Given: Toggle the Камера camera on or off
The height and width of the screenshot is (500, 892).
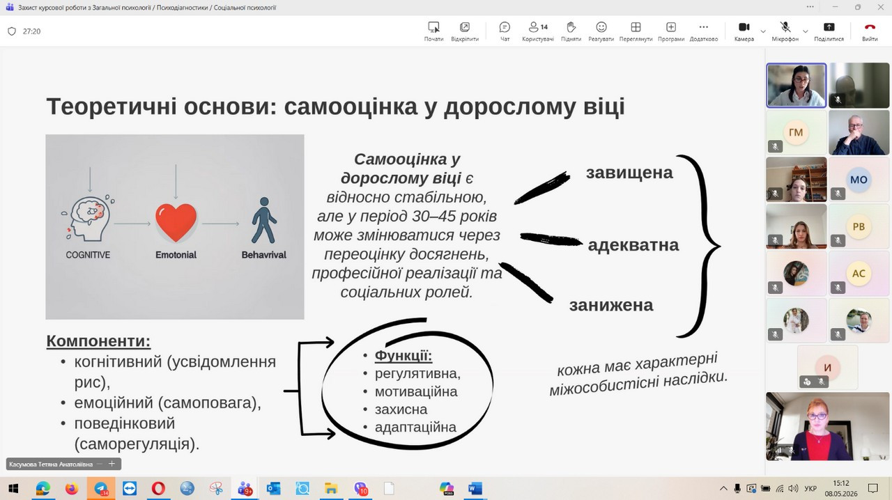Looking at the screenshot, I should 744,31.
